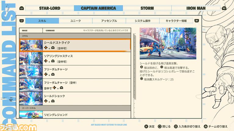Screen dimensions: 234x131
Task: Click the IMAGE column header
Action: click(x=25, y=31)
